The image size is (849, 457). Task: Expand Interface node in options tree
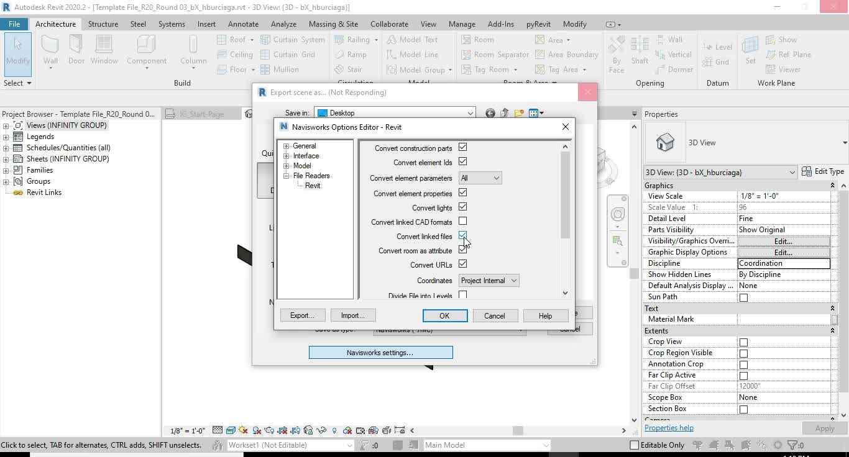[287, 156]
